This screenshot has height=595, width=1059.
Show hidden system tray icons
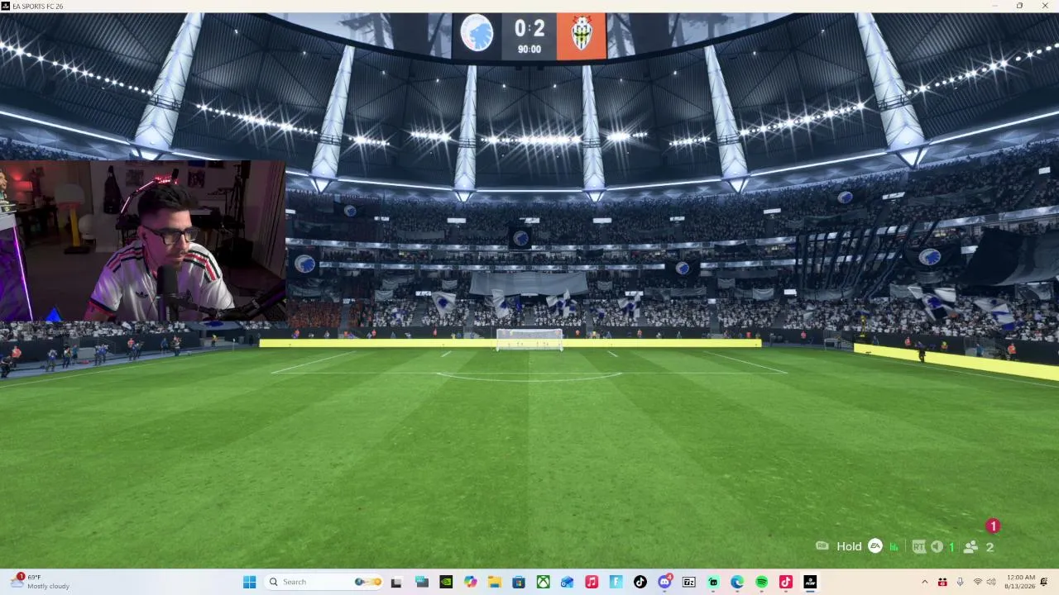(x=925, y=582)
